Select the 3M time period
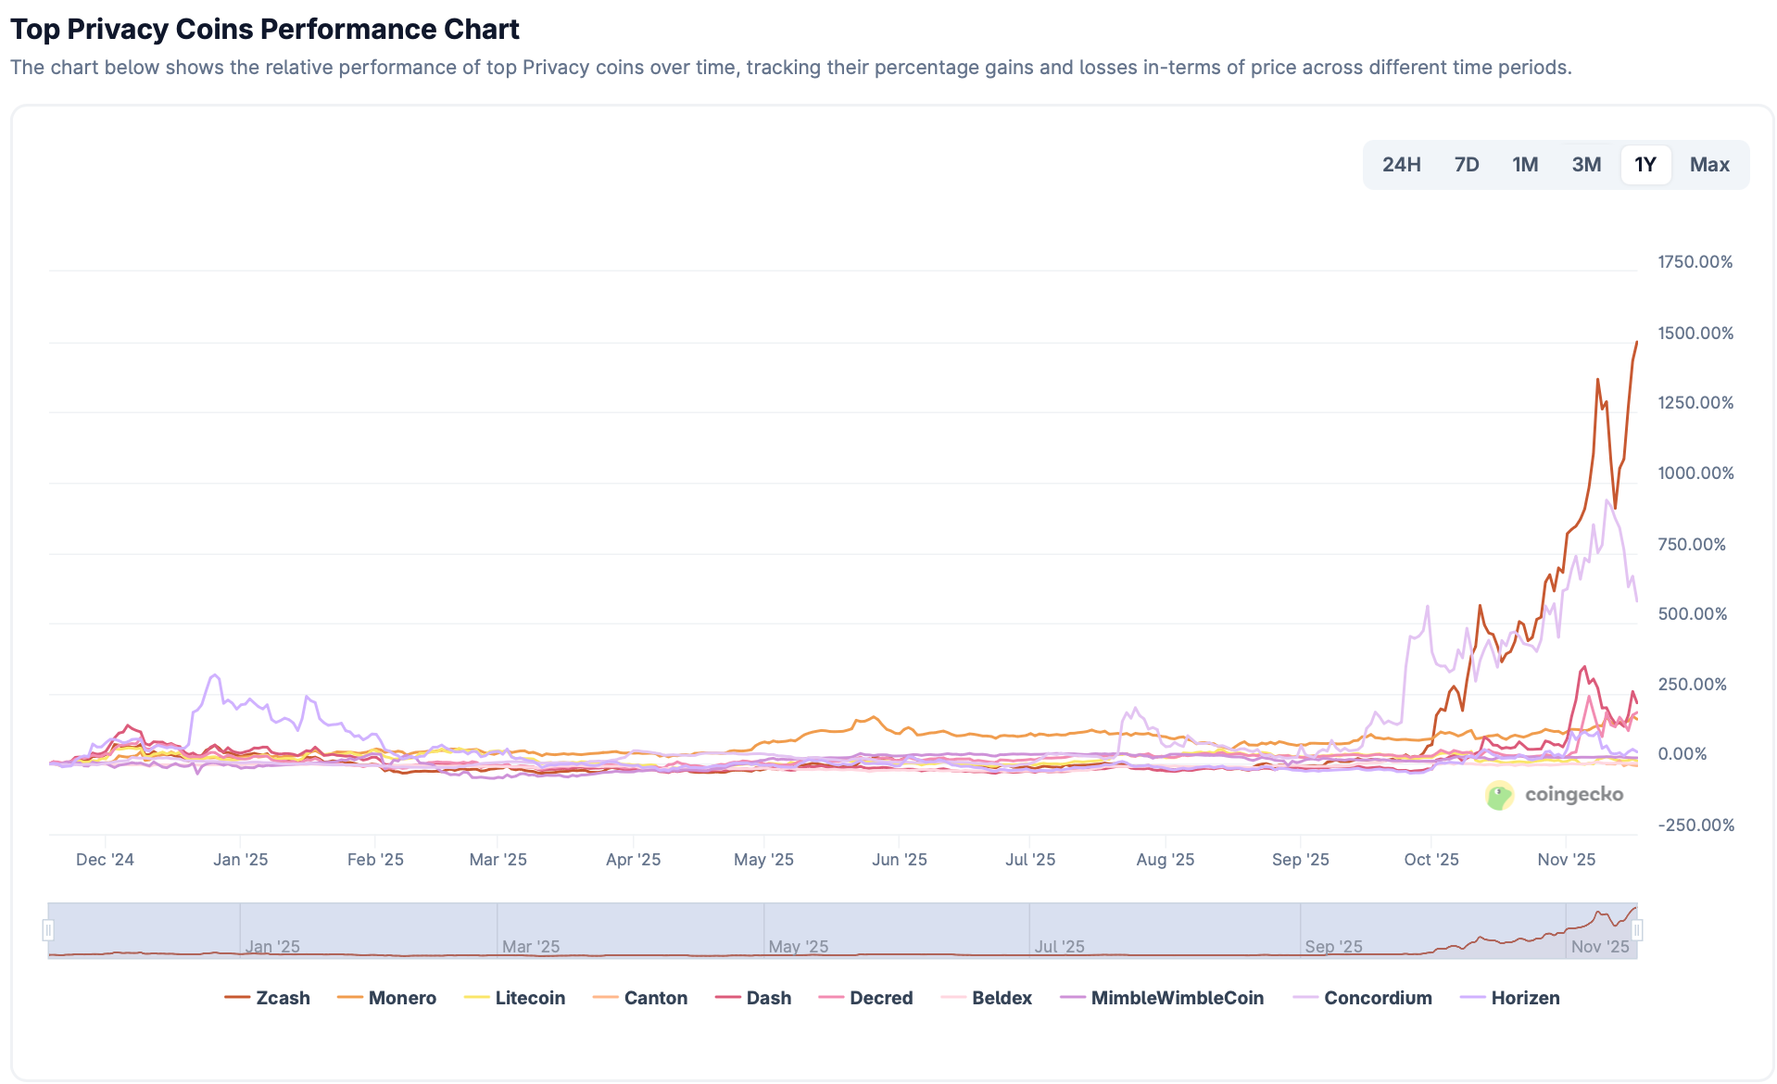 pyautogui.click(x=1586, y=164)
